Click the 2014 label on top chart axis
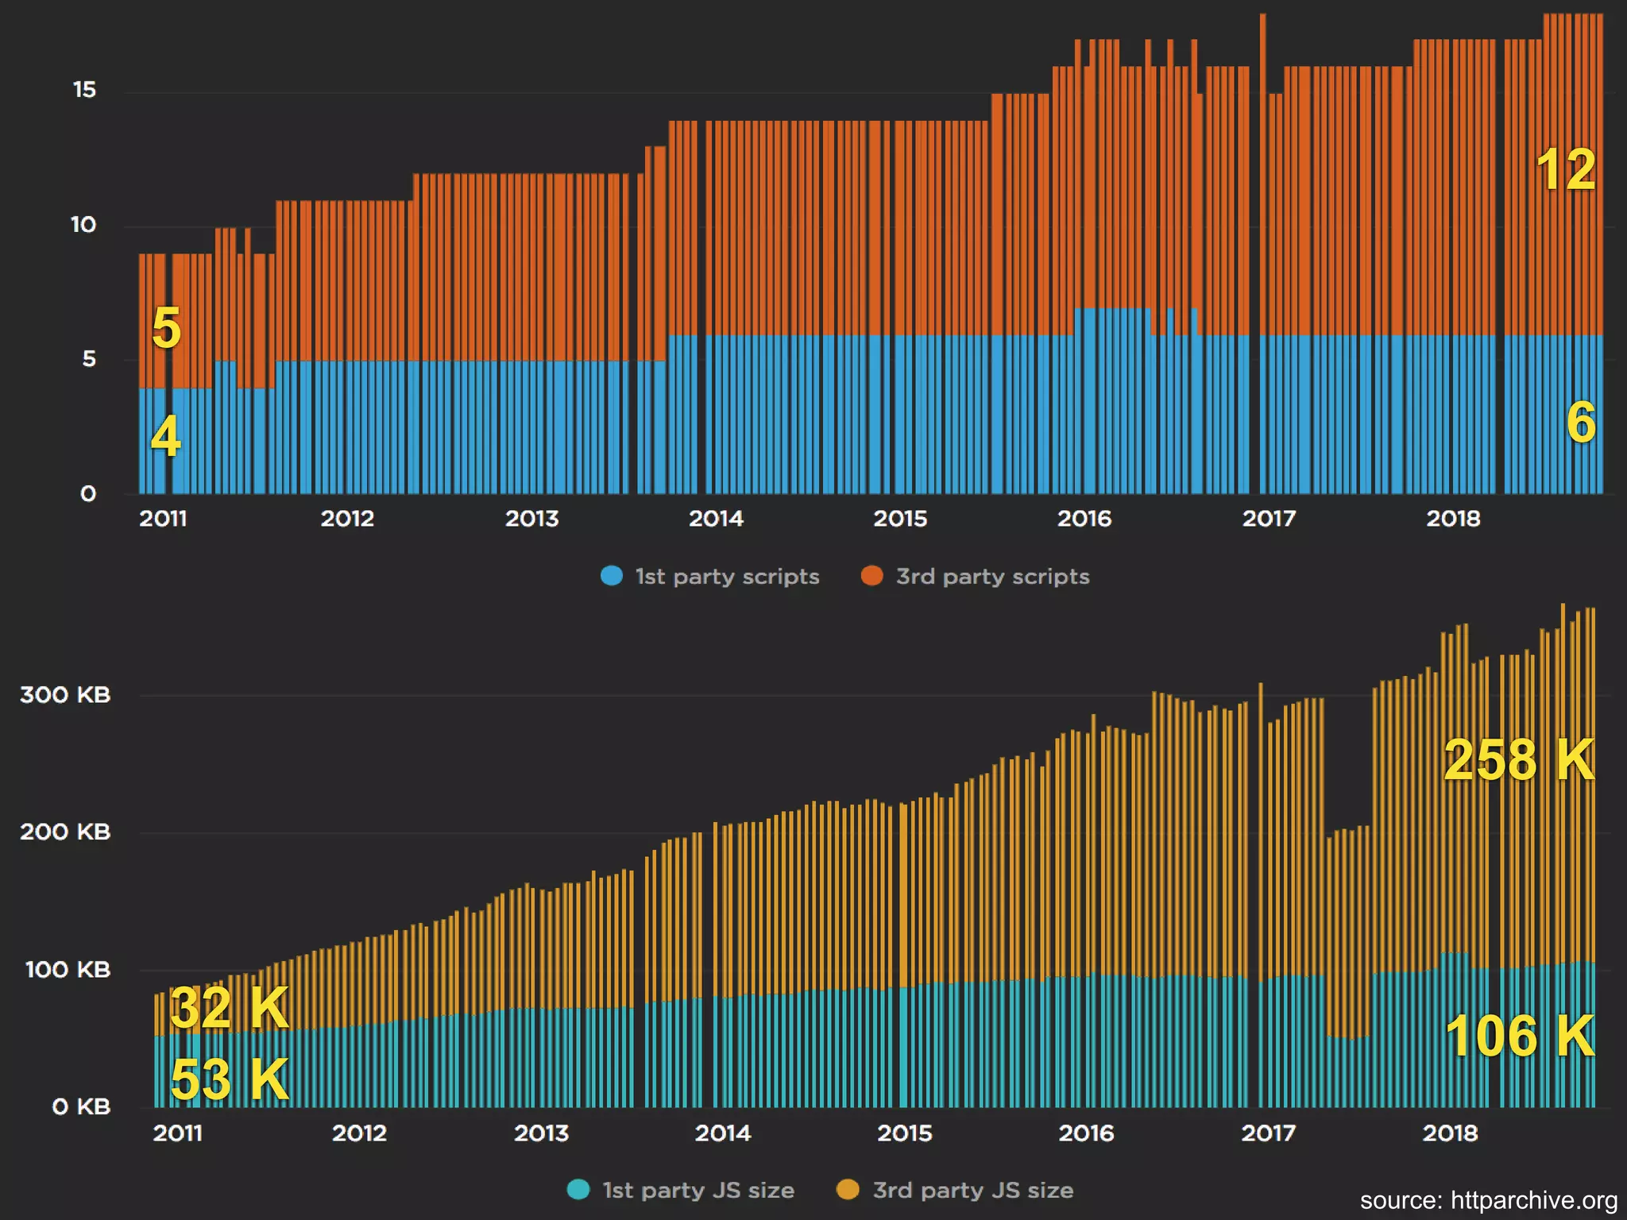Viewport: 1627px width, 1220px height. click(716, 519)
